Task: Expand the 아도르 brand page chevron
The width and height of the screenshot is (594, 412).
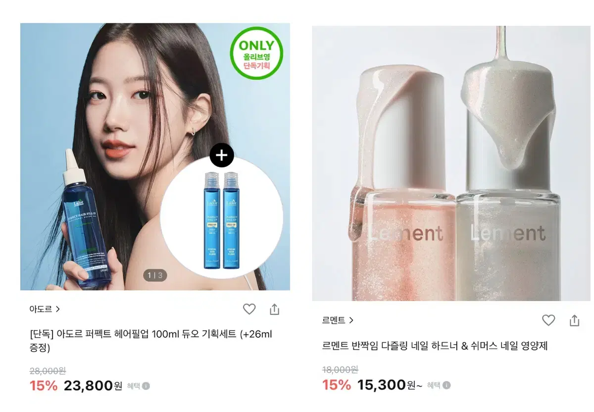Action: tap(58, 309)
